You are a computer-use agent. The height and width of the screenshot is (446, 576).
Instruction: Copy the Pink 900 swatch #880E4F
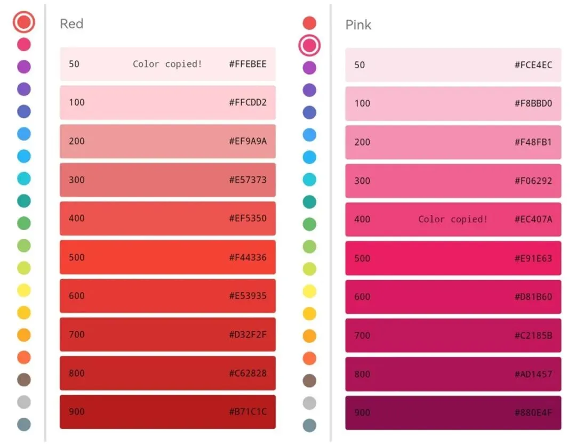tap(453, 413)
